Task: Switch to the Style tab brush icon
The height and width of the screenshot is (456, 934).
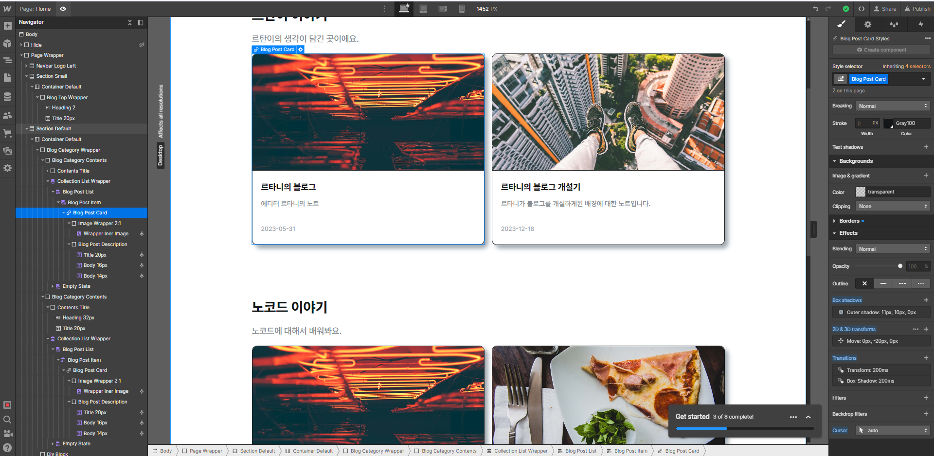Action: (x=842, y=24)
